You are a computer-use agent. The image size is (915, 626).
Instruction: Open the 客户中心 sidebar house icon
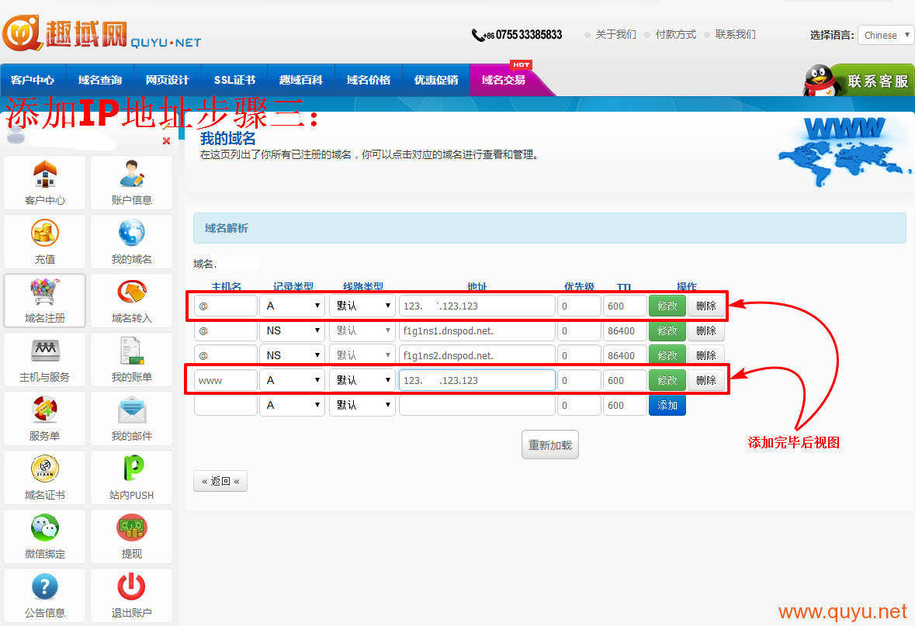(x=45, y=175)
